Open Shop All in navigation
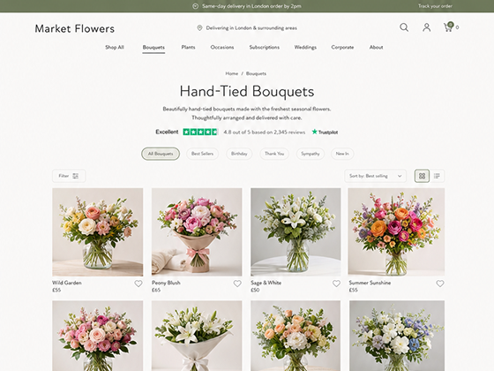The image size is (494, 371). click(115, 48)
